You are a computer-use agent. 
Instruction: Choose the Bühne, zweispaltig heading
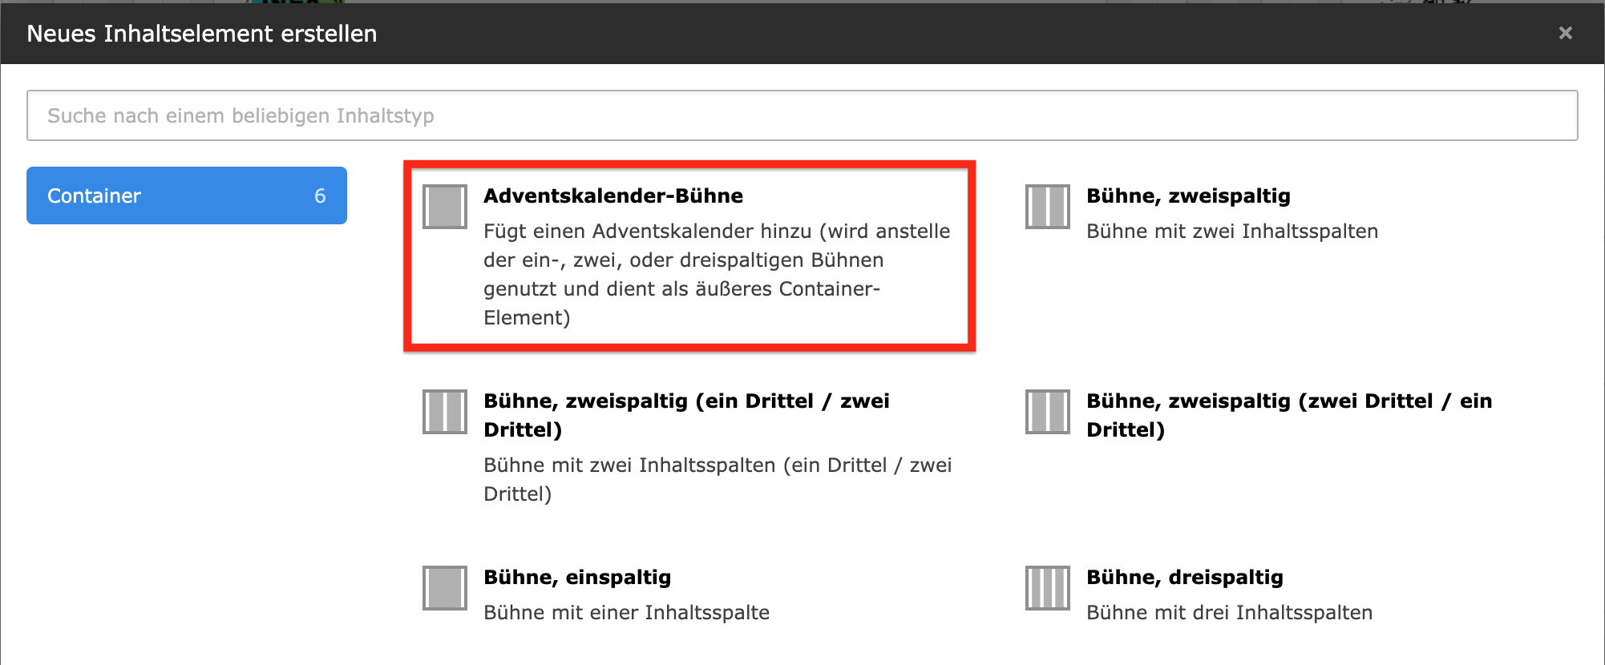(x=1188, y=195)
